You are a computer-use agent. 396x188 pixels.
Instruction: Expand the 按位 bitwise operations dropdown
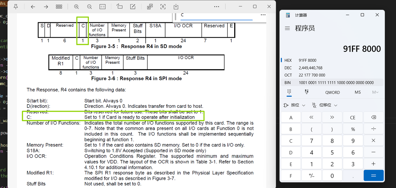295,105
